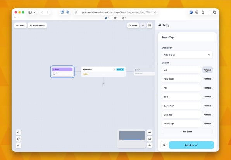Click the address bar URL

point(116,12)
